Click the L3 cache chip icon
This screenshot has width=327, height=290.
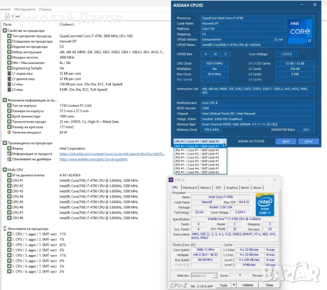click(9, 89)
